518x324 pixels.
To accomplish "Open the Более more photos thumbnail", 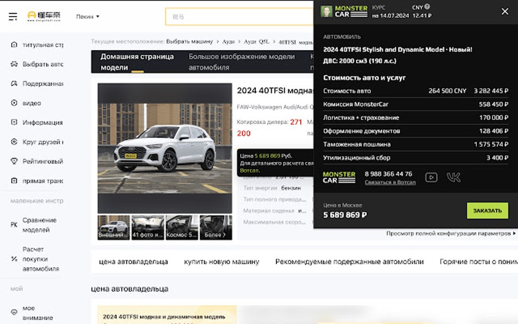I will point(216,228).
